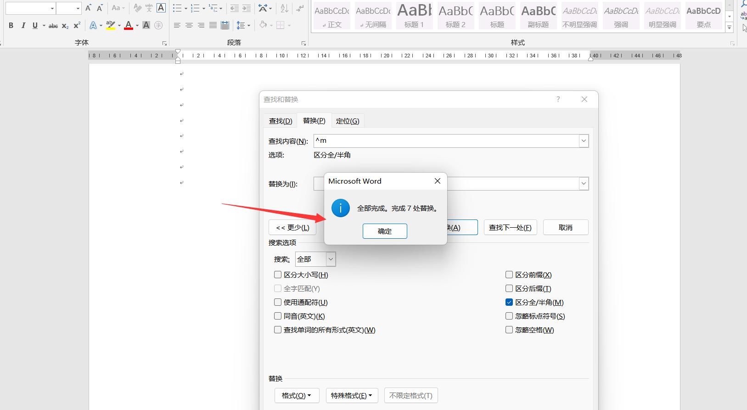This screenshot has height=410, width=747.
Task: Open paragraph shading paint bucket
Action: pos(263,25)
